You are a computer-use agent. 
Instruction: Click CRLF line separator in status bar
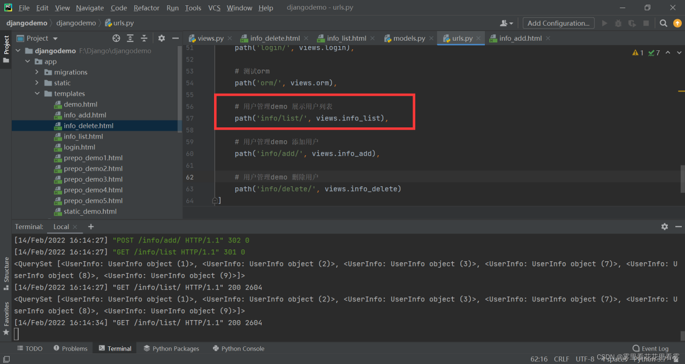click(x=561, y=359)
